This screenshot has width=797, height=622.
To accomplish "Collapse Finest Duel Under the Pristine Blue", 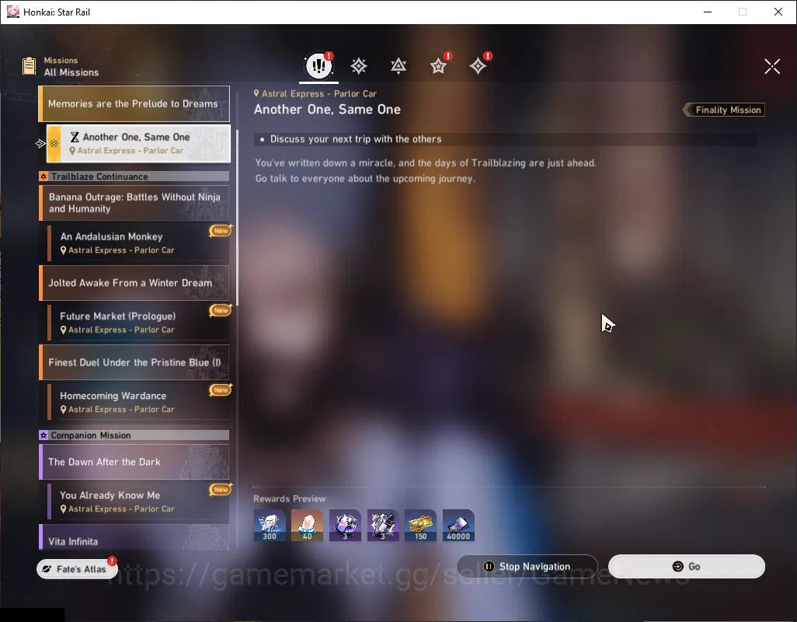I will click(134, 362).
